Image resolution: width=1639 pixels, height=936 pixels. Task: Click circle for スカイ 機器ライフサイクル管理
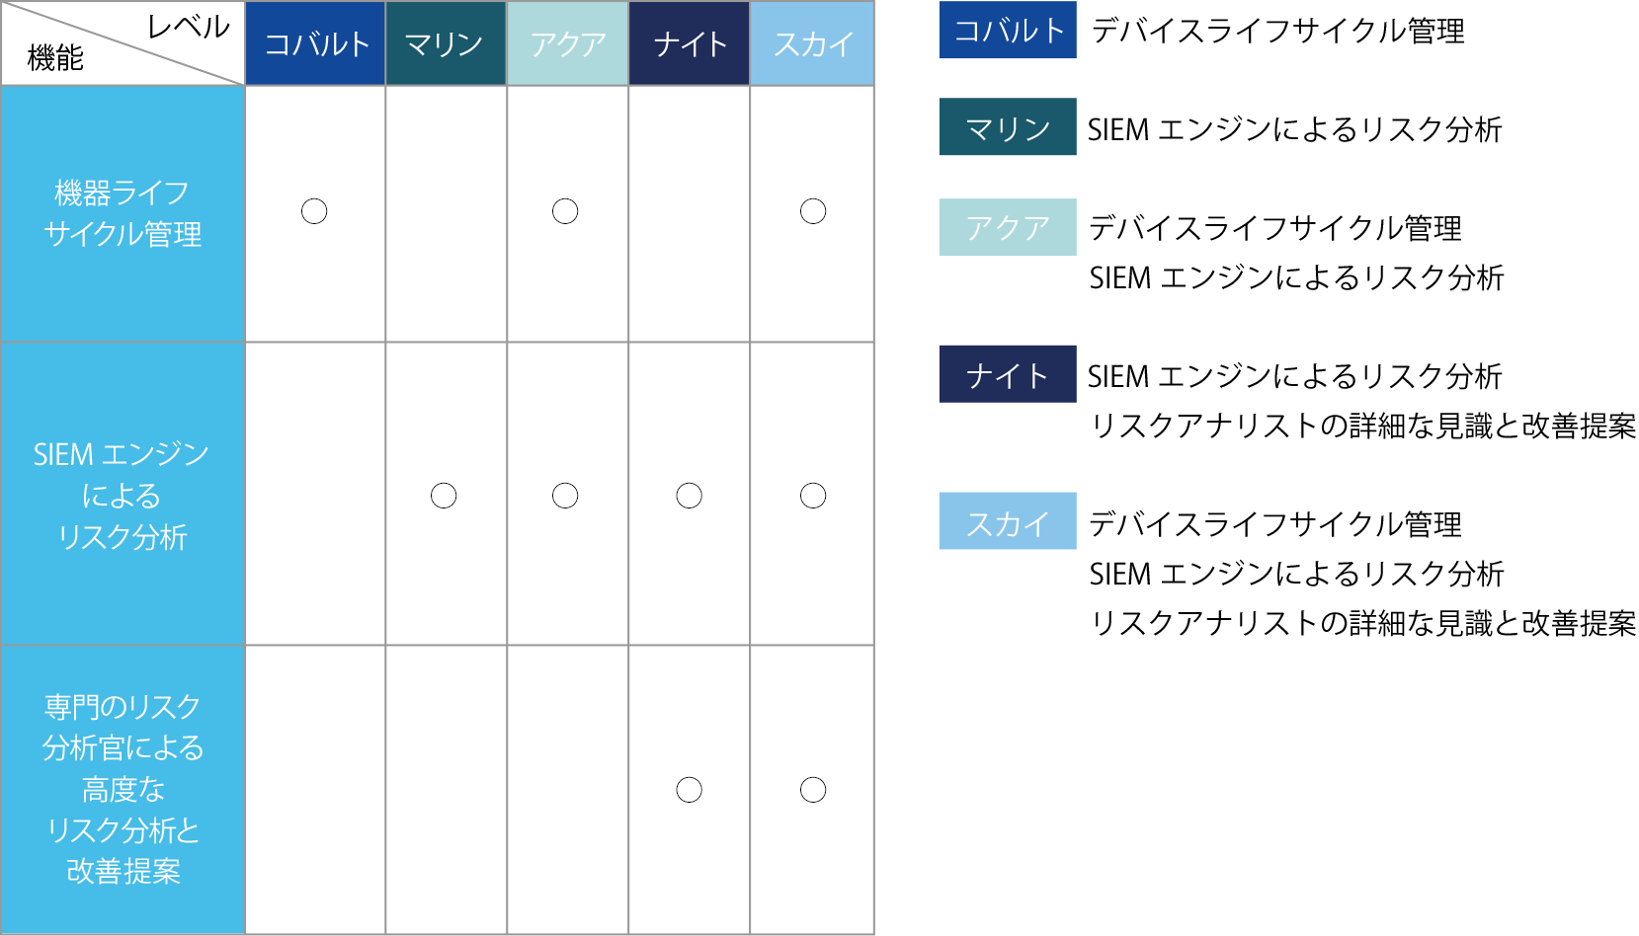813,211
